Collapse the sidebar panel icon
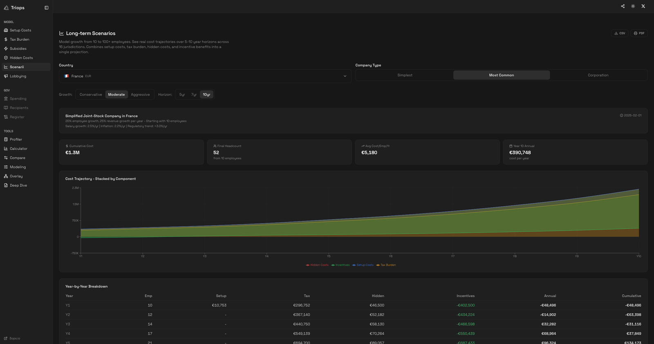Screen dimensions: 654x344 click(46, 8)
